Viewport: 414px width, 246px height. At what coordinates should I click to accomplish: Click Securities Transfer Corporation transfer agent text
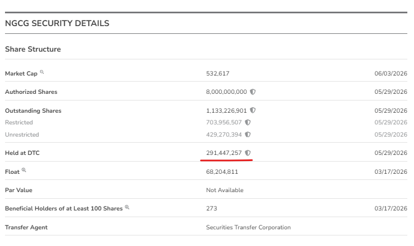[x=248, y=227]
